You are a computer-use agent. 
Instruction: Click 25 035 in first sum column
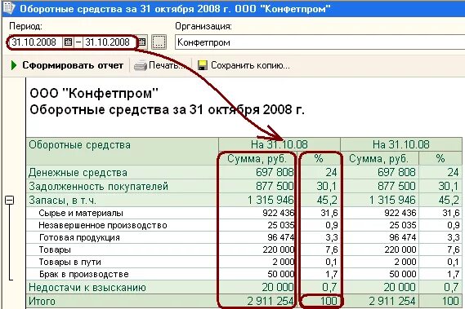(x=281, y=225)
